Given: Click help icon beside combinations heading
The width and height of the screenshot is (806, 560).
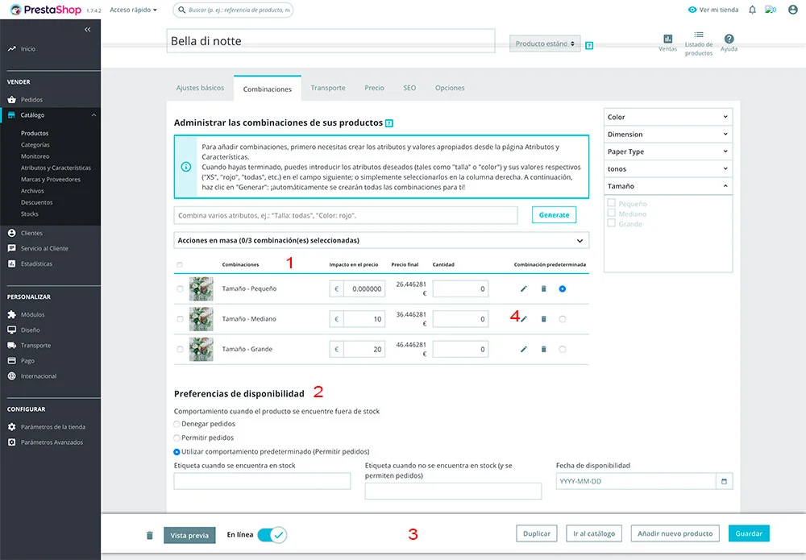Looking at the screenshot, I should pos(389,123).
